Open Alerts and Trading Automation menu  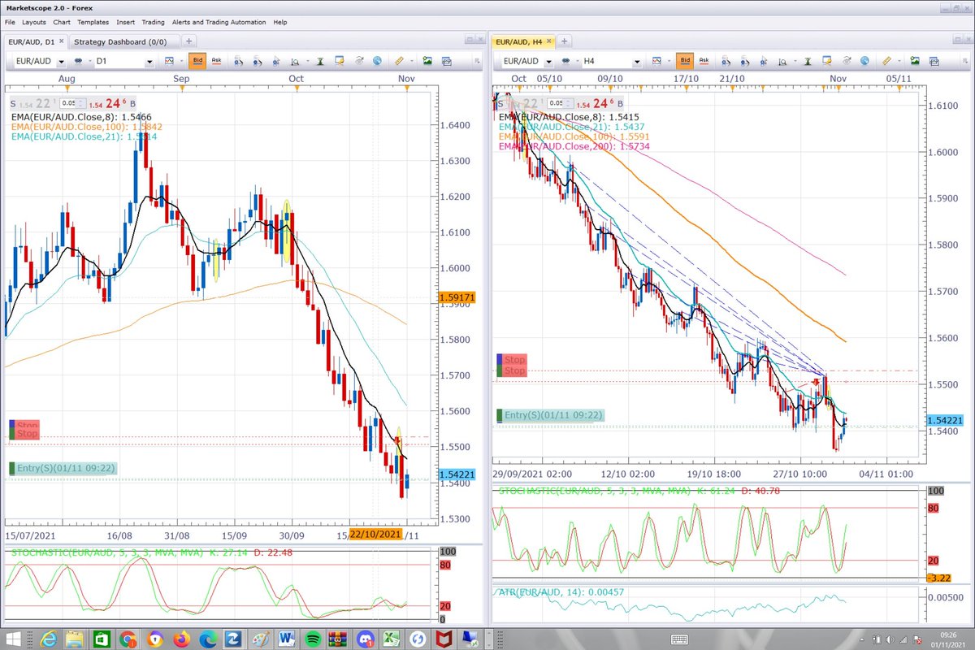coord(219,22)
